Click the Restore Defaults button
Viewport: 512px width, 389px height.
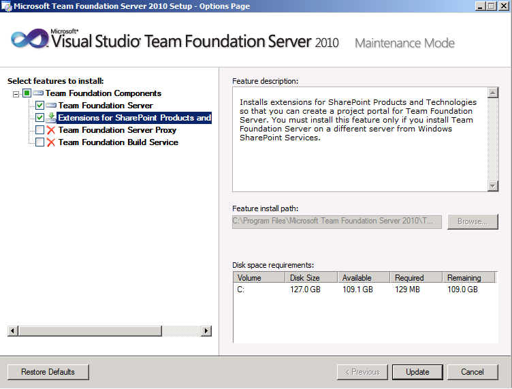point(48,372)
